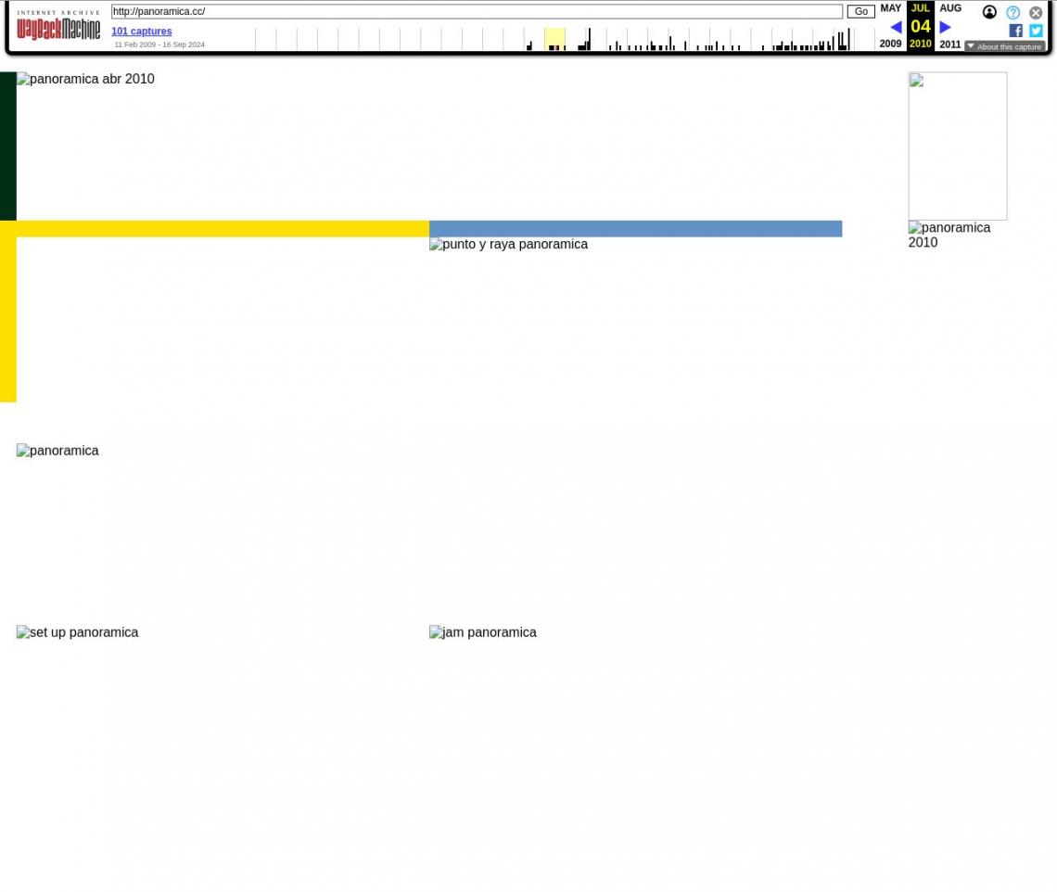Close the Wayback toolbar
Screen dimensions: 1057x892
tap(1036, 13)
